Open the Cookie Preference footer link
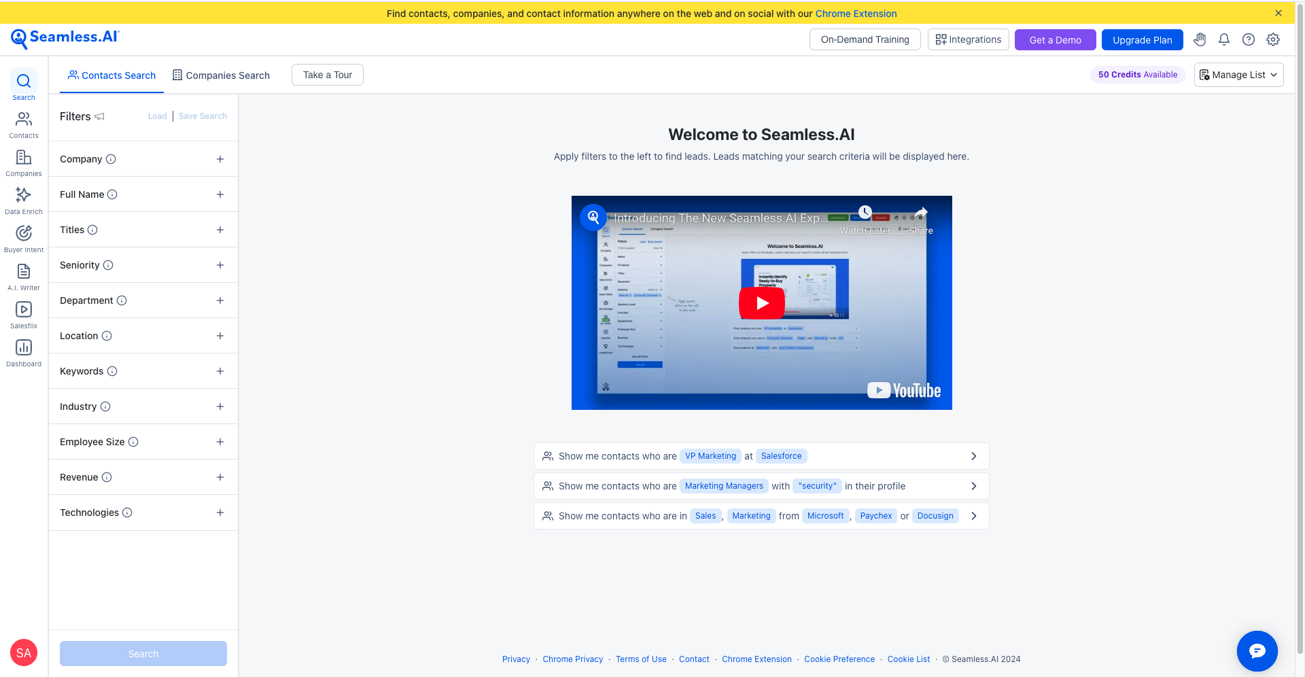Image resolution: width=1305 pixels, height=677 pixels. pyautogui.click(x=839, y=659)
